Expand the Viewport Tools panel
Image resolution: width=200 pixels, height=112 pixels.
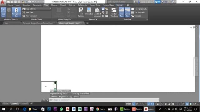tap(11, 19)
